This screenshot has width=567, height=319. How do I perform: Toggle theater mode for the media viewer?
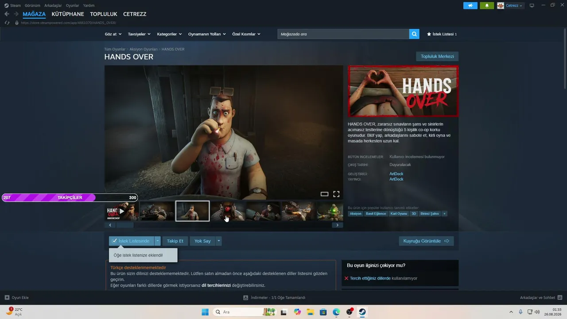pyautogui.click(x=324, y=194)
